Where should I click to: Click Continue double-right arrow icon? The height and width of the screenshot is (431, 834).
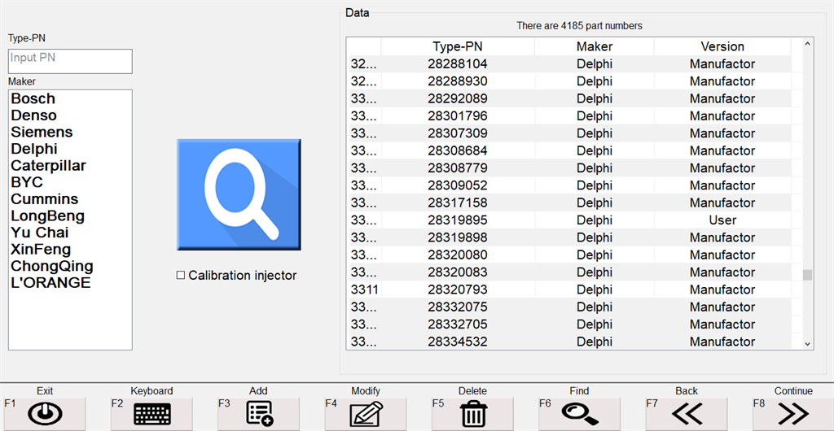tap(793, 413)
